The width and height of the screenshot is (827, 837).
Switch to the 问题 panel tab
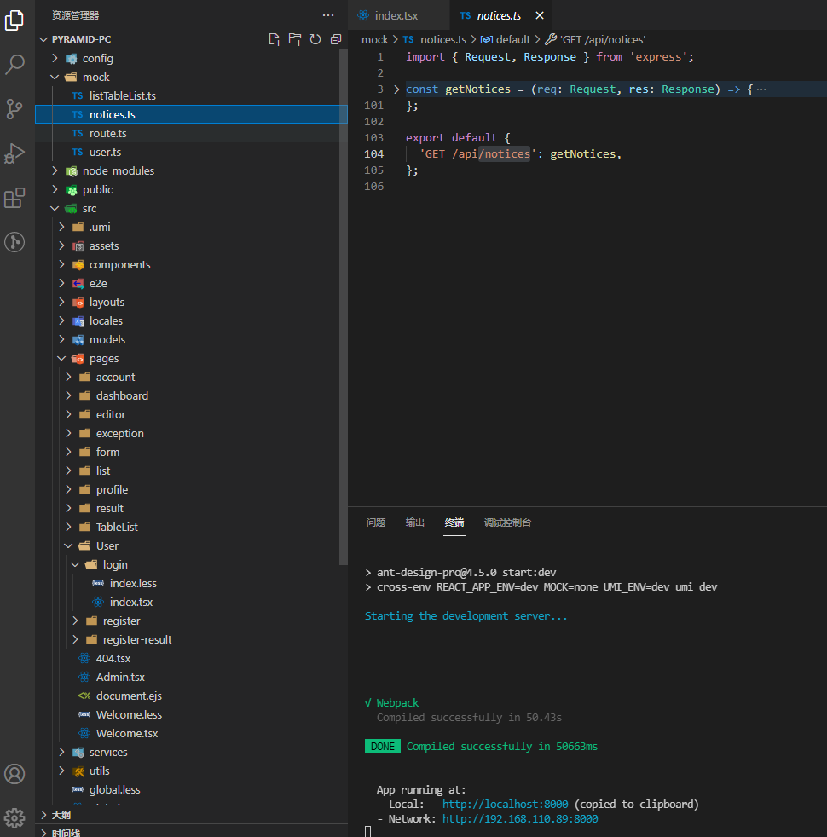coord(376,522)
